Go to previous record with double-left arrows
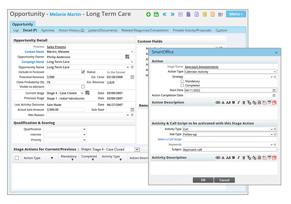The image size is (291, 204). (x=164, y=14)
